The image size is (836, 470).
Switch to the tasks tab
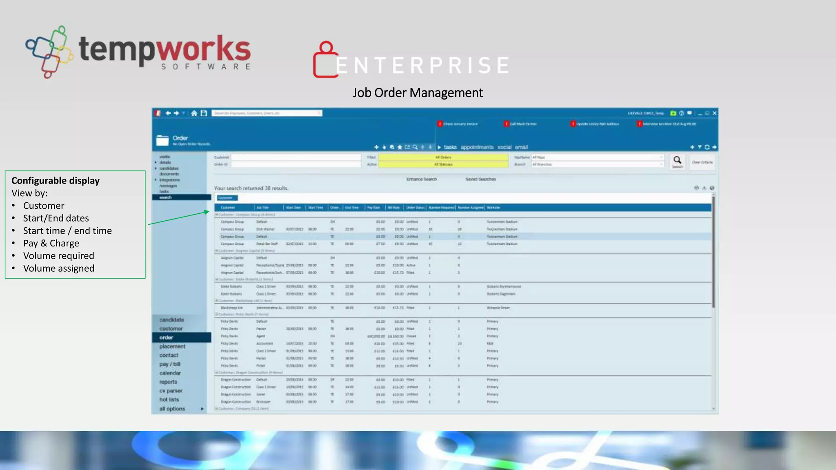[x=450, y=147]
